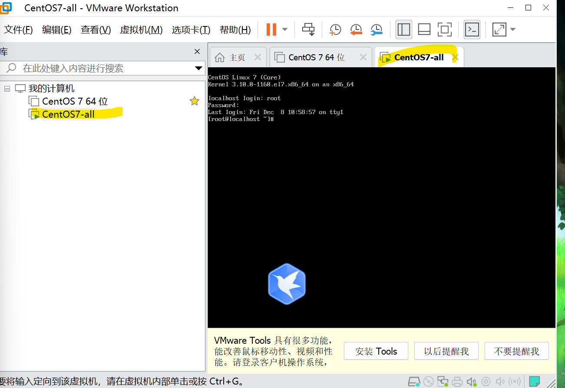Click the 'Last login: Fri Dec 8 10:58:57 on tty1' line
Screen dimensions: 565x388
[x=276, y=112]
